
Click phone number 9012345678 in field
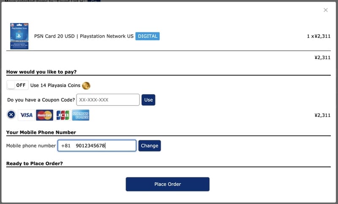(90, 146)
